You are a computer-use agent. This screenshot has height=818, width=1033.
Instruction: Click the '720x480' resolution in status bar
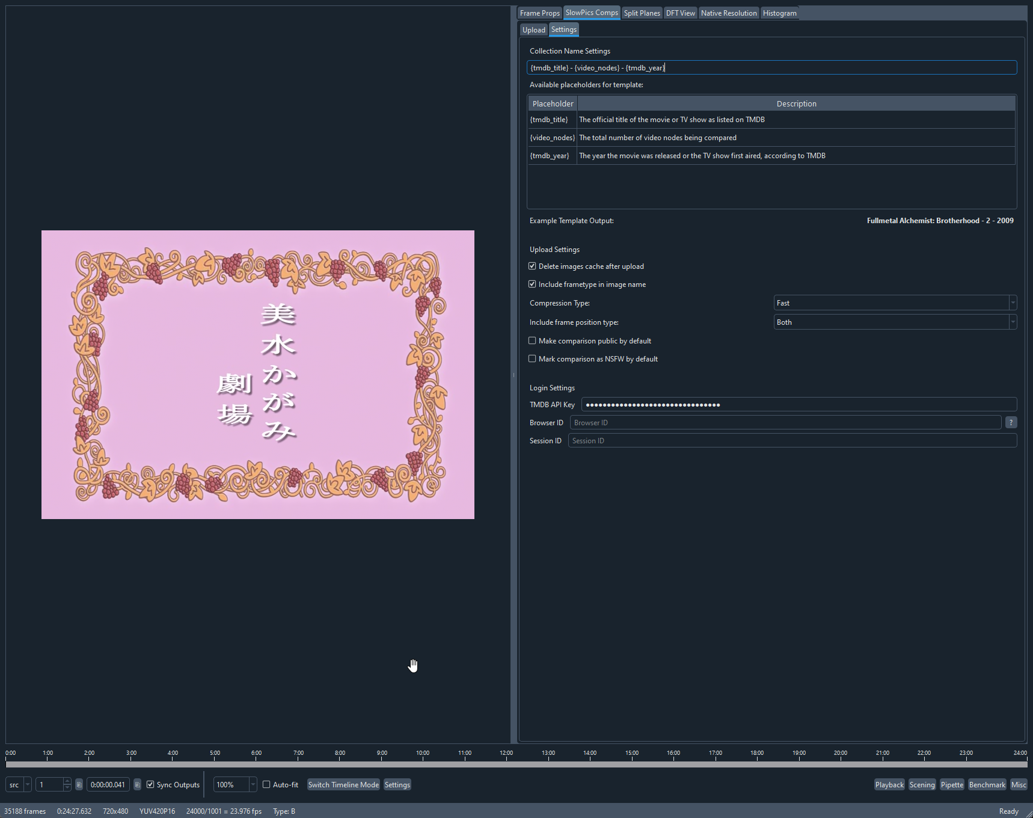[x=115, y=811]
